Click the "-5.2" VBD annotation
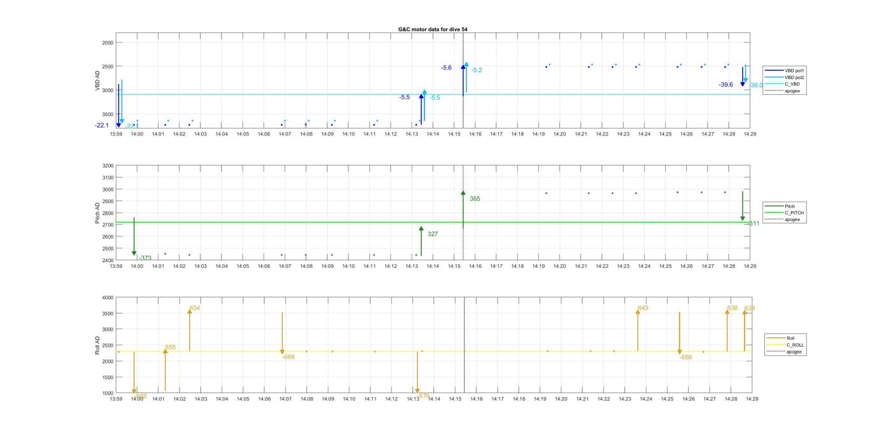Screen dimensions: 891x441 (477, 70)
